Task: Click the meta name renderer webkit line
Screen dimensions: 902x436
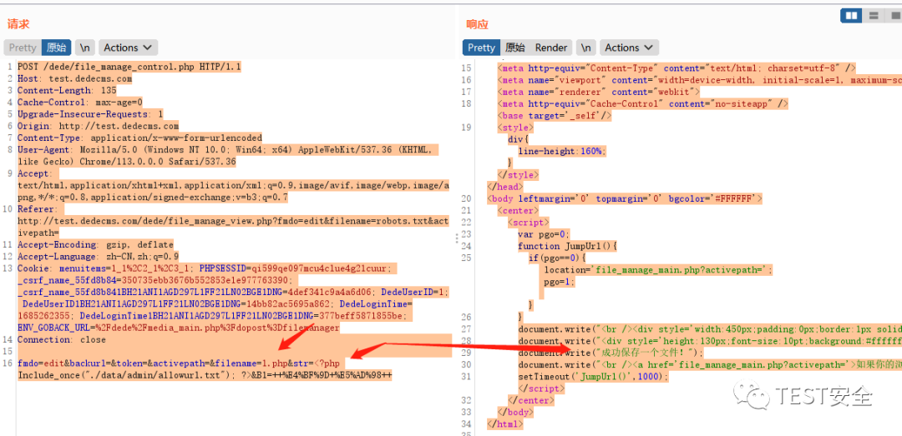Action: [x=598, y=92]
